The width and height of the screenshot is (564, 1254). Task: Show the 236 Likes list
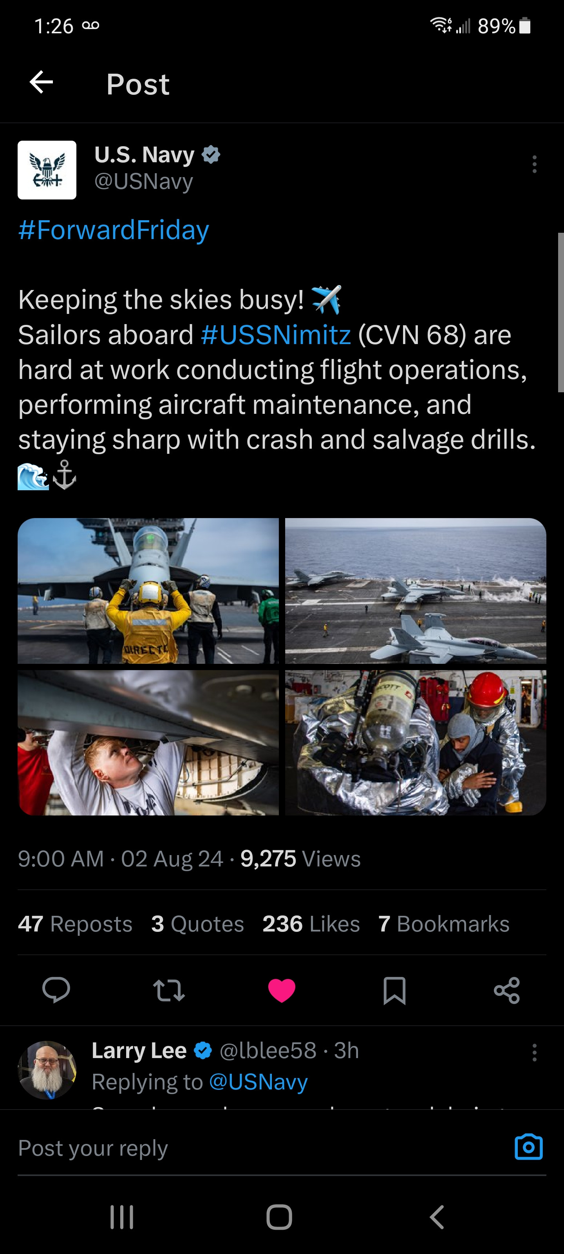(311, 924)
